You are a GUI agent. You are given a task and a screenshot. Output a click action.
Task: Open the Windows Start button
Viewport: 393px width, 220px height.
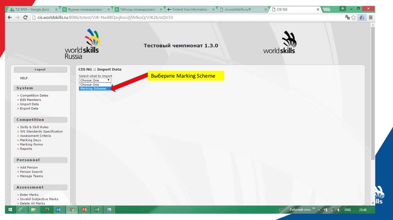click(x=10, y=210)
